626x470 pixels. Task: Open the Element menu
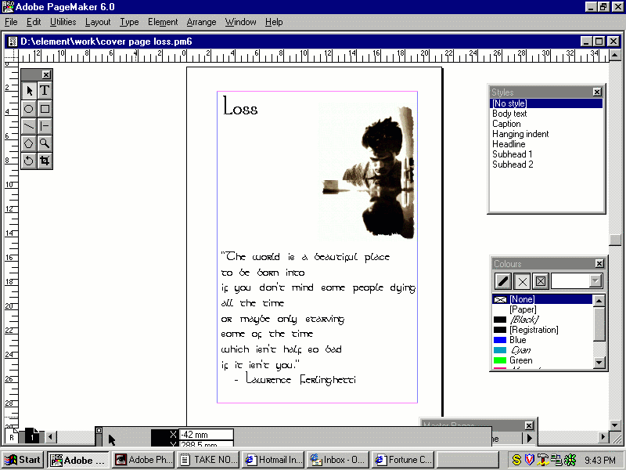pyautogui.click(x=163, y=22)
